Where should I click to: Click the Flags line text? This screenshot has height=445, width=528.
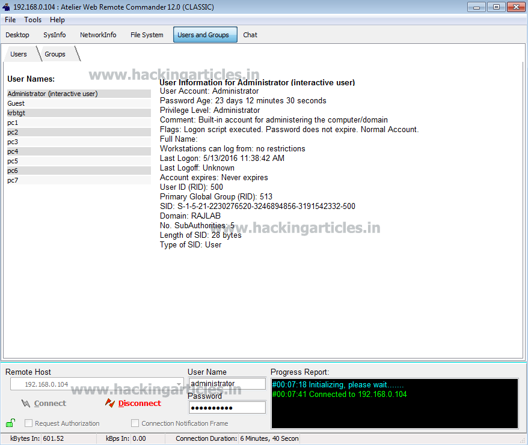pyautogui.click(x=289, y=130)
